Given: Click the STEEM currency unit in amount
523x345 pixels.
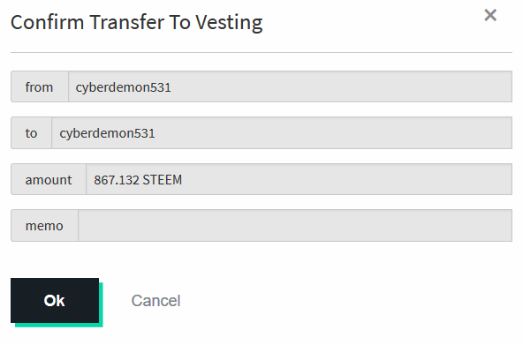Looking at the screenshot, I should [x=163, y=180].
